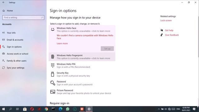Click the Home house icon in the sidebar
The height and width of the screenshot is (112, 199).
3,11
